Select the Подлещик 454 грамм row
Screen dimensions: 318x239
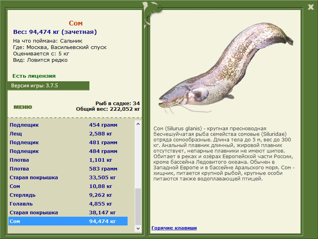tap(68, 125)
